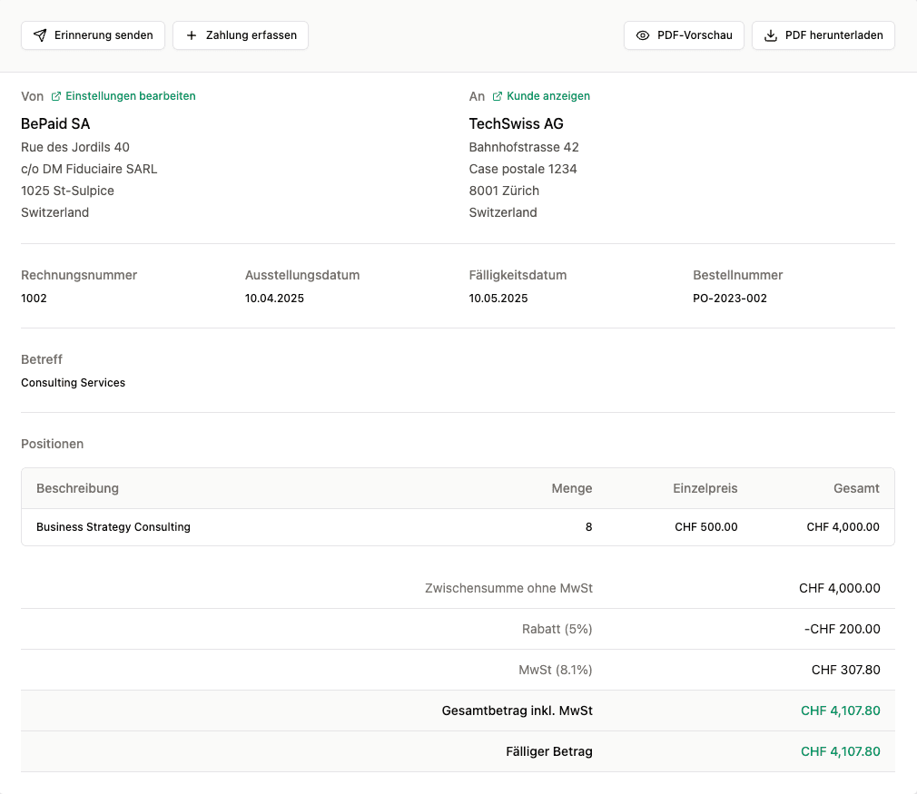Click total value beside Gesamtbetrag inkl. MwSt
The image size is (917, 794).
pyautogui.click(x=841, y=711)
